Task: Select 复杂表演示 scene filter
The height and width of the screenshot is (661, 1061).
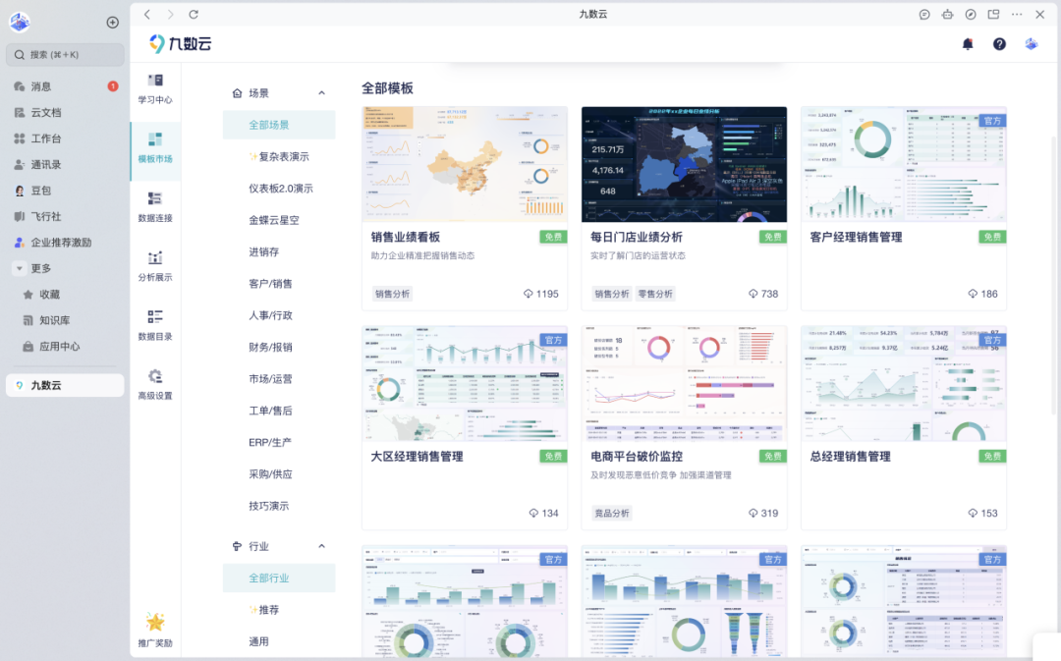Action: (x=279, y=157)
